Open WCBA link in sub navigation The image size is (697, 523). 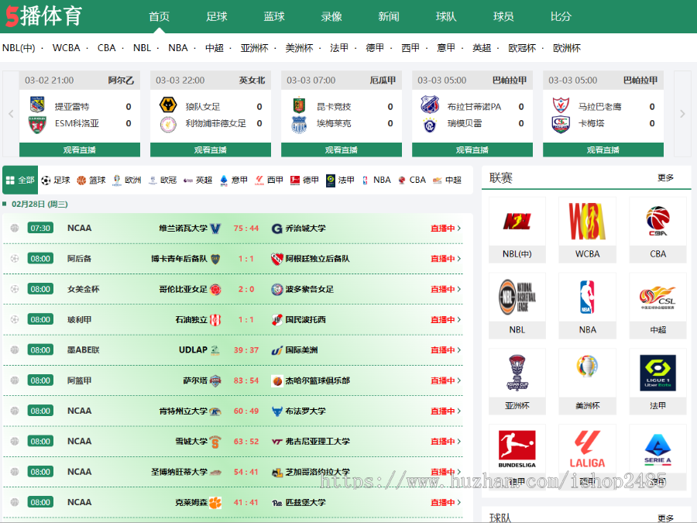point(67,48)
